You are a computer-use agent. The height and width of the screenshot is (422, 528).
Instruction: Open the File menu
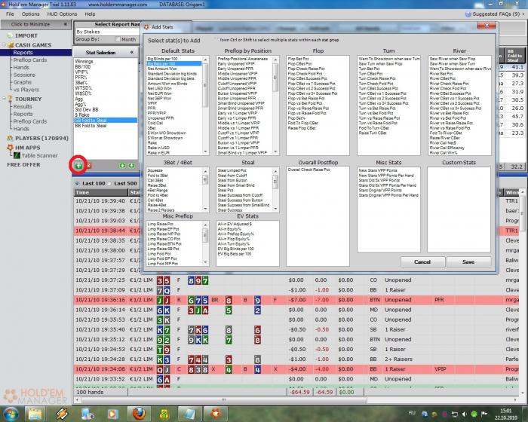[x=10, y=14]
